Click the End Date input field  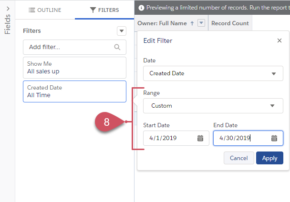248,138
